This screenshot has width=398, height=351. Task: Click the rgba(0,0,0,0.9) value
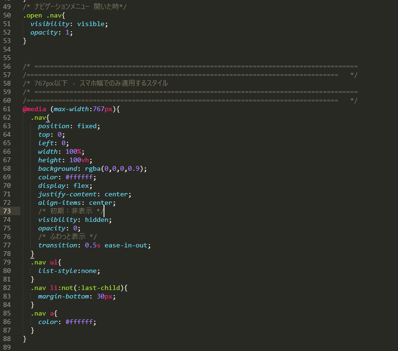[114, 169]
